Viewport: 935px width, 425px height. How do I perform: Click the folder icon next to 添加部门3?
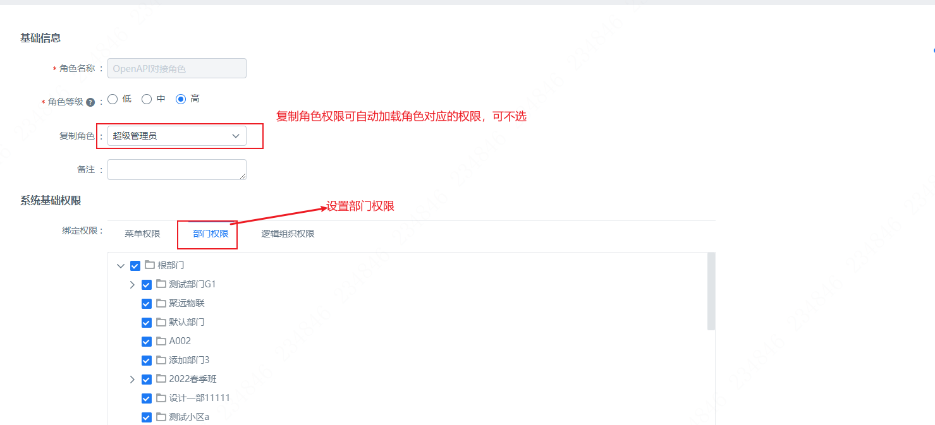(x=161, y=360)
